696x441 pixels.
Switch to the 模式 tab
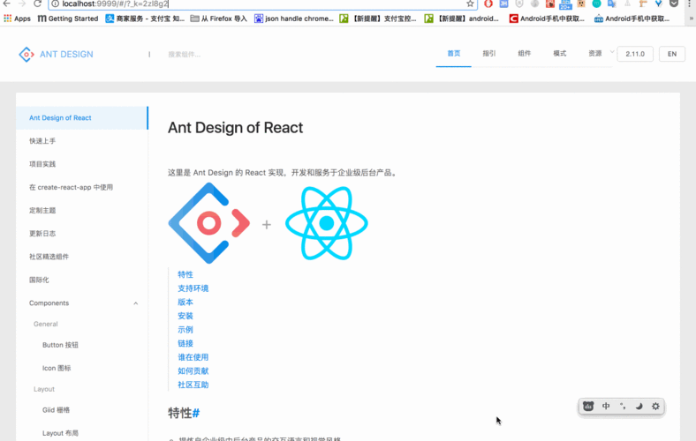(x=560, y=54)
